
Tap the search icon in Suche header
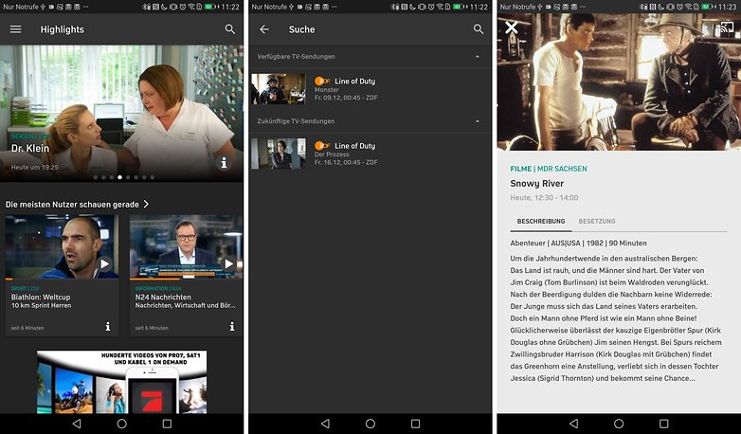click(x=479, y=29)
